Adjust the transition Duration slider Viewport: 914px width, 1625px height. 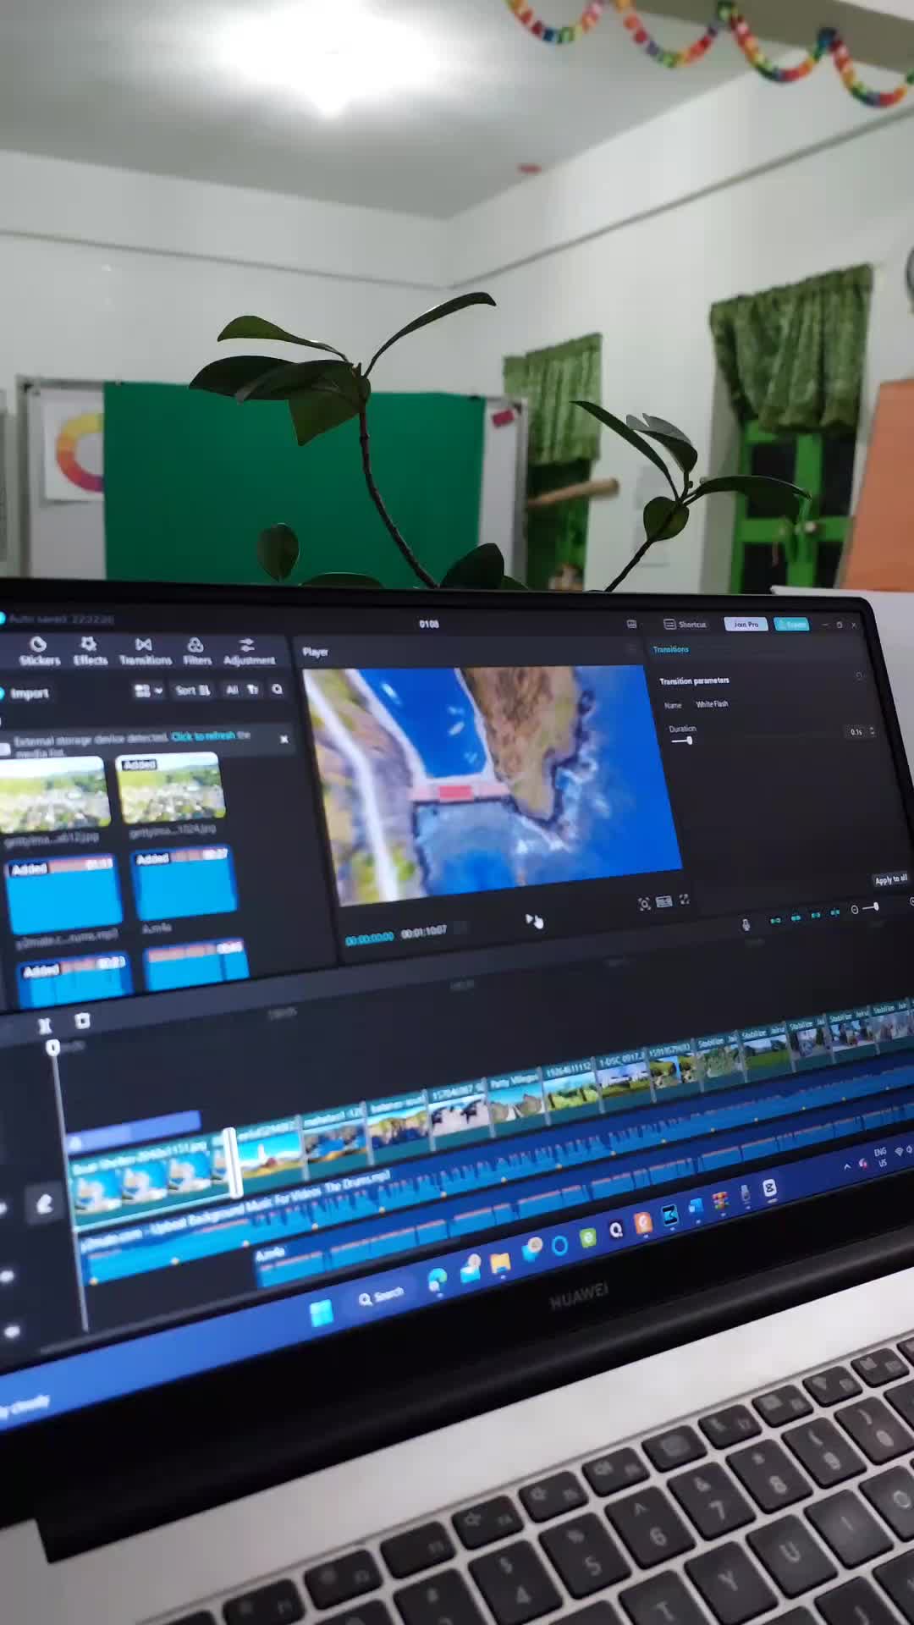tap(688, 741)
